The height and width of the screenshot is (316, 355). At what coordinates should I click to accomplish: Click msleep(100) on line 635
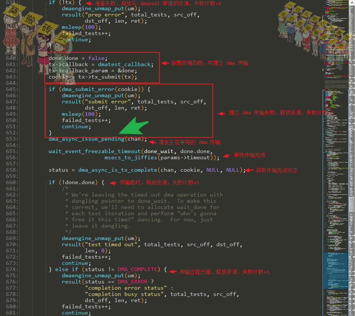80,27
